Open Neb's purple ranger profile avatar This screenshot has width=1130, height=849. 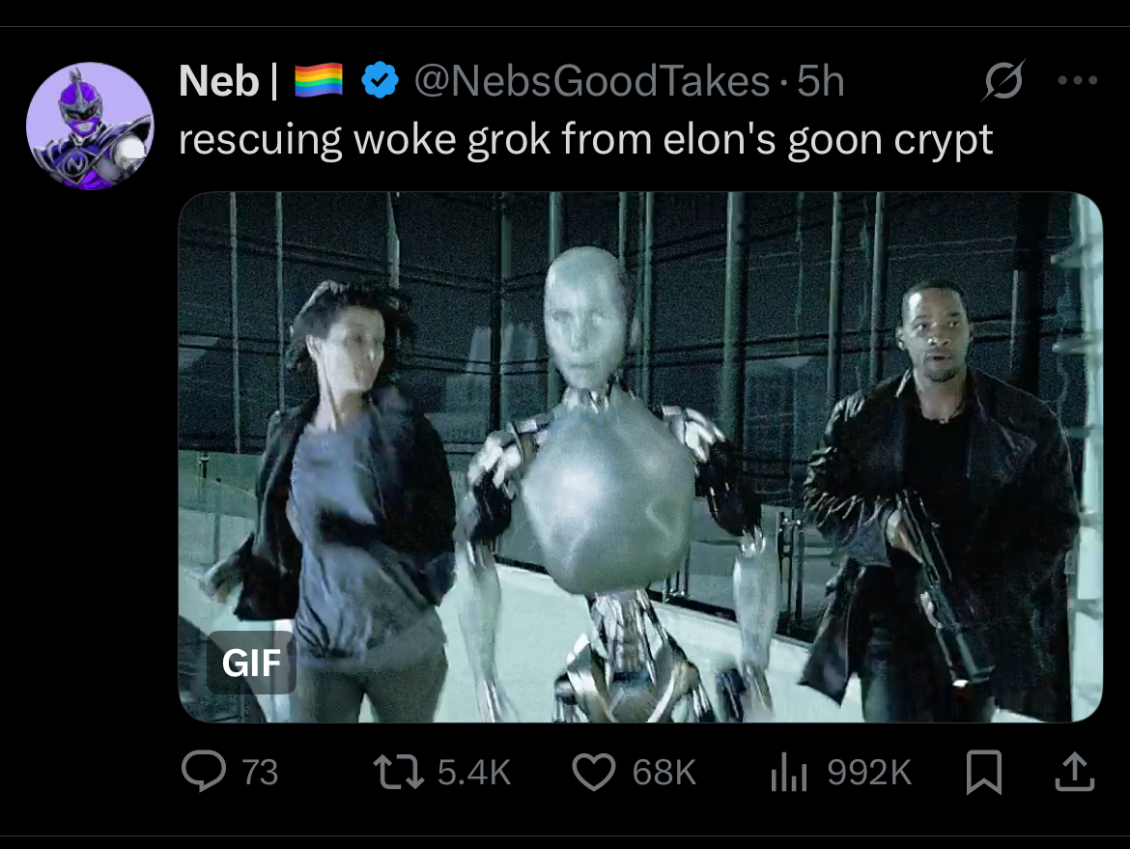[x=90, y=127]
